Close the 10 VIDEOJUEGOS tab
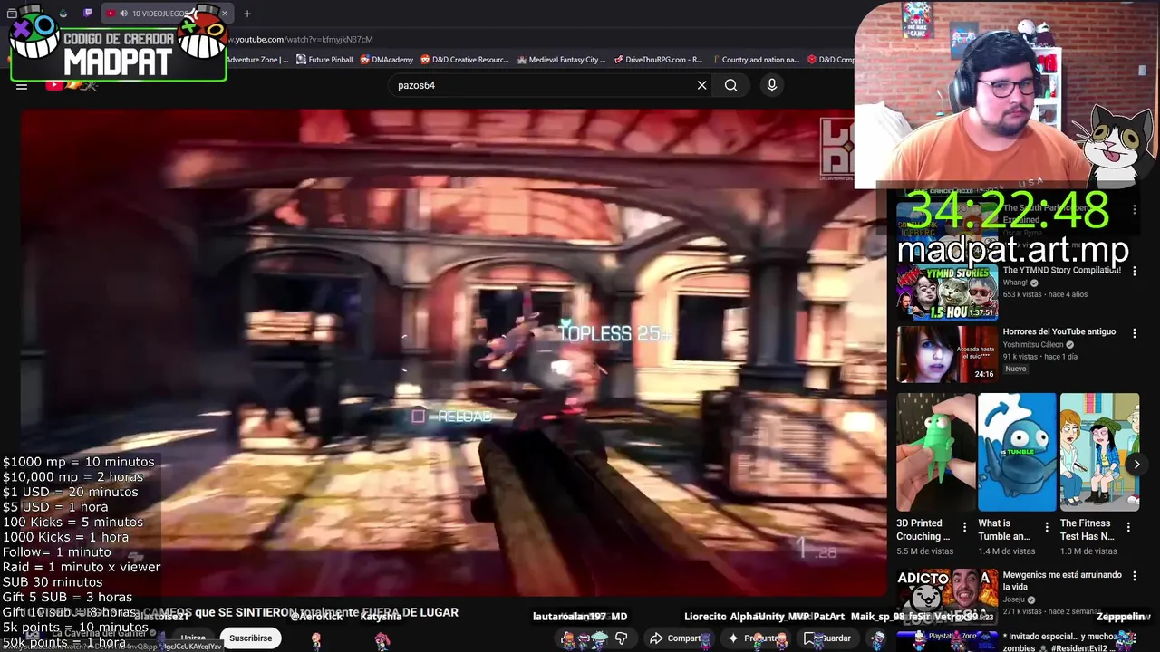Image resolution: width=1160 pixels, height=652 pixels. pos(224,14)
